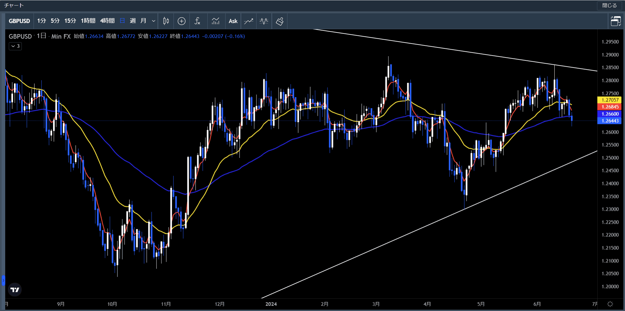Expand the timeframe dropdown arrow
This screenshot has width=625, height=311.
point(153,21)
